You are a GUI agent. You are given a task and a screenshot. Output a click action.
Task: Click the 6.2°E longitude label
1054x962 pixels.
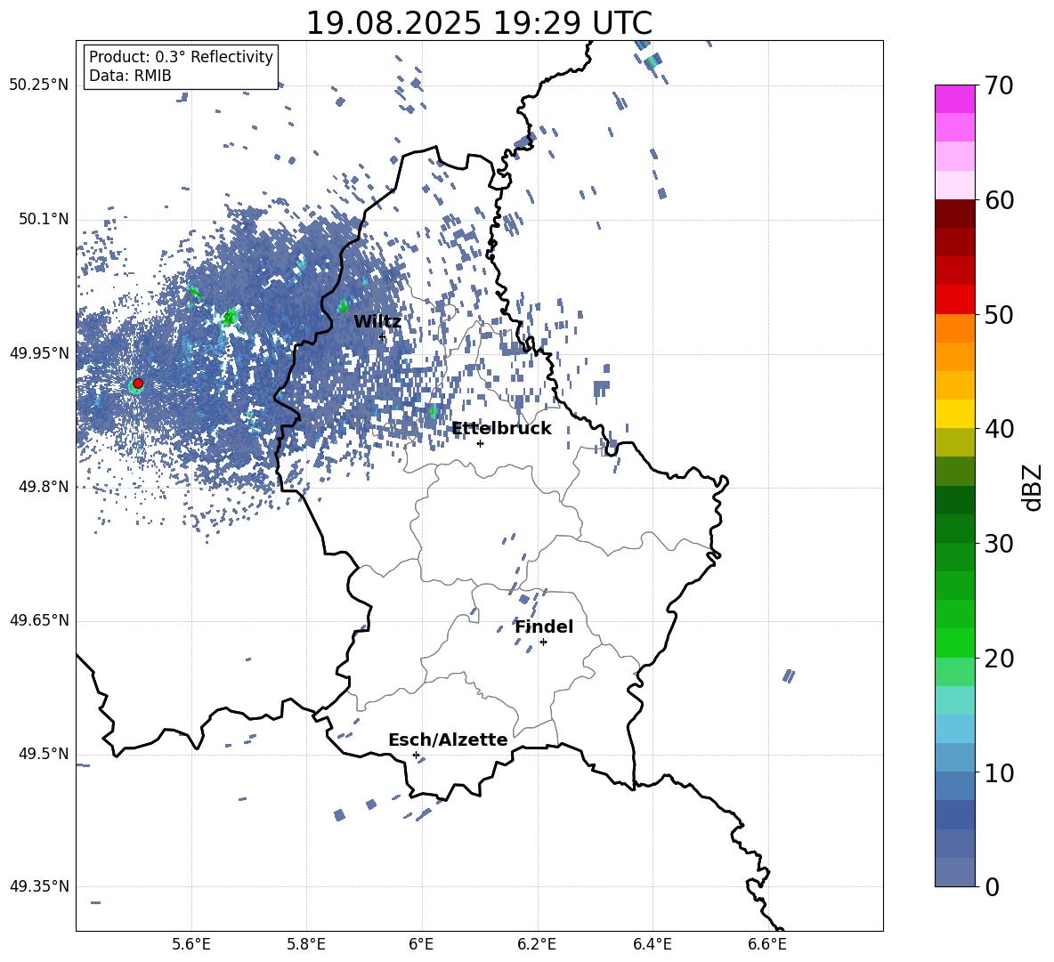click(537, 944)
